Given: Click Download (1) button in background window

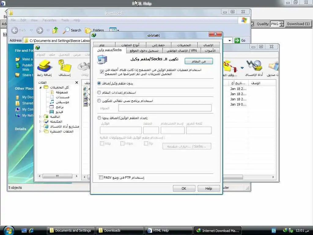Looking at the screenshot, I should tap(298, 24).
